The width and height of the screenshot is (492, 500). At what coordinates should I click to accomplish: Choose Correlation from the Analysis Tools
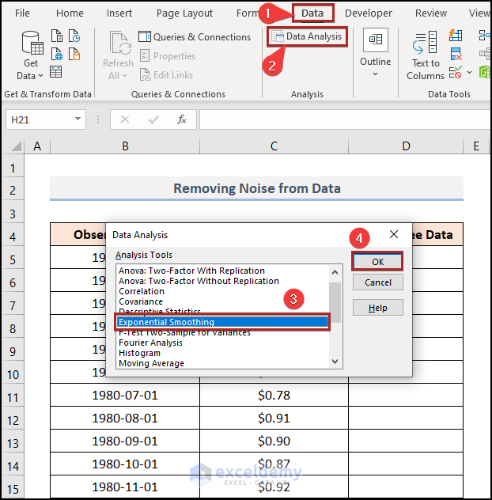pyautogui.click(x=142, y=291)
